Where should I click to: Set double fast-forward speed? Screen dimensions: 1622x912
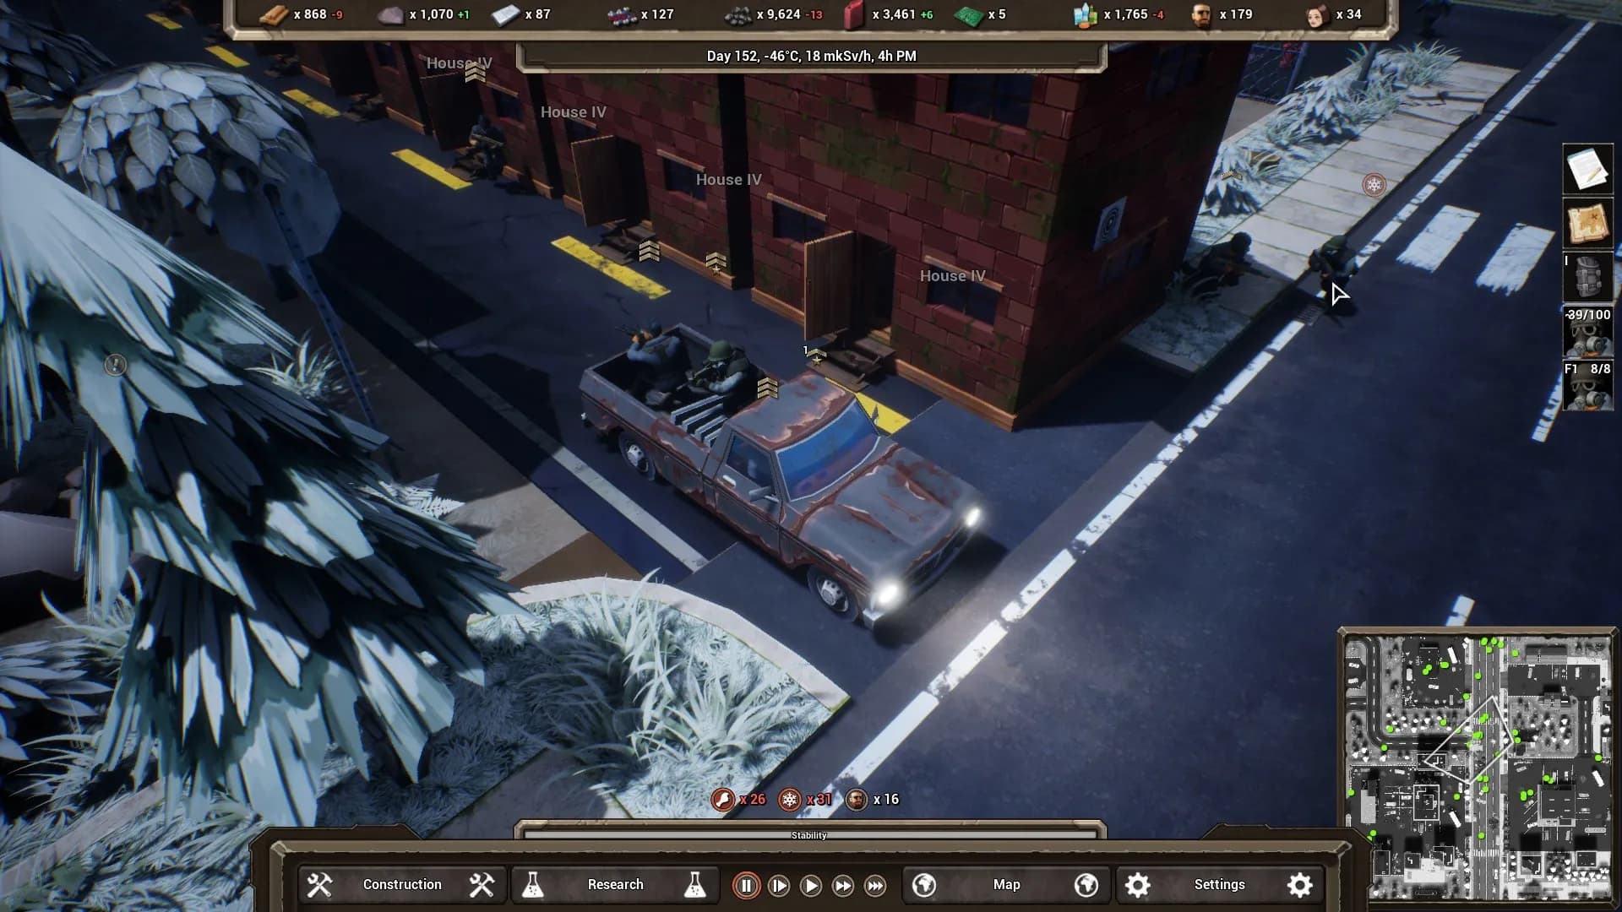(843, 885)
